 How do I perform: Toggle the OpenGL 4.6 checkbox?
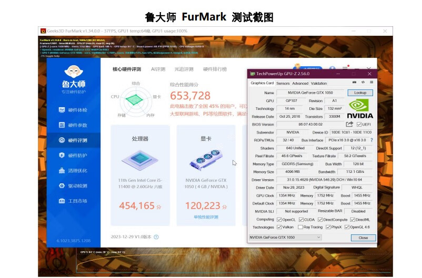(x=347, y=227)
